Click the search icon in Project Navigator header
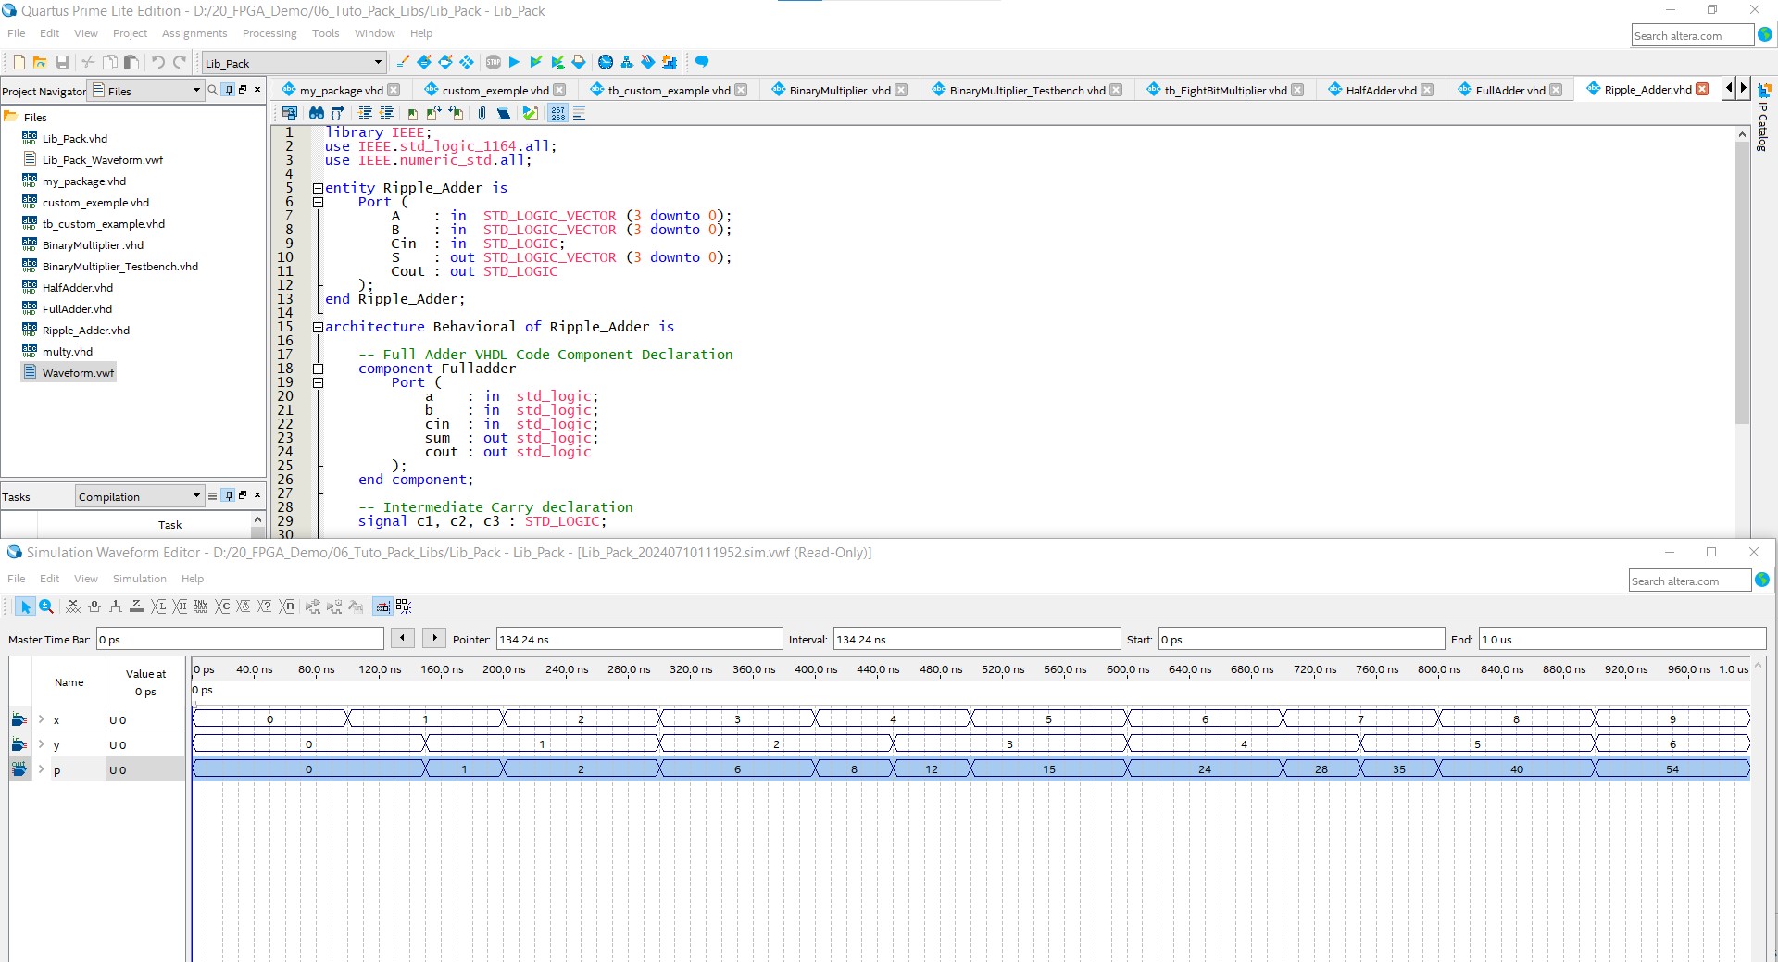This screenshot has height=962, width=1778. 213,90
